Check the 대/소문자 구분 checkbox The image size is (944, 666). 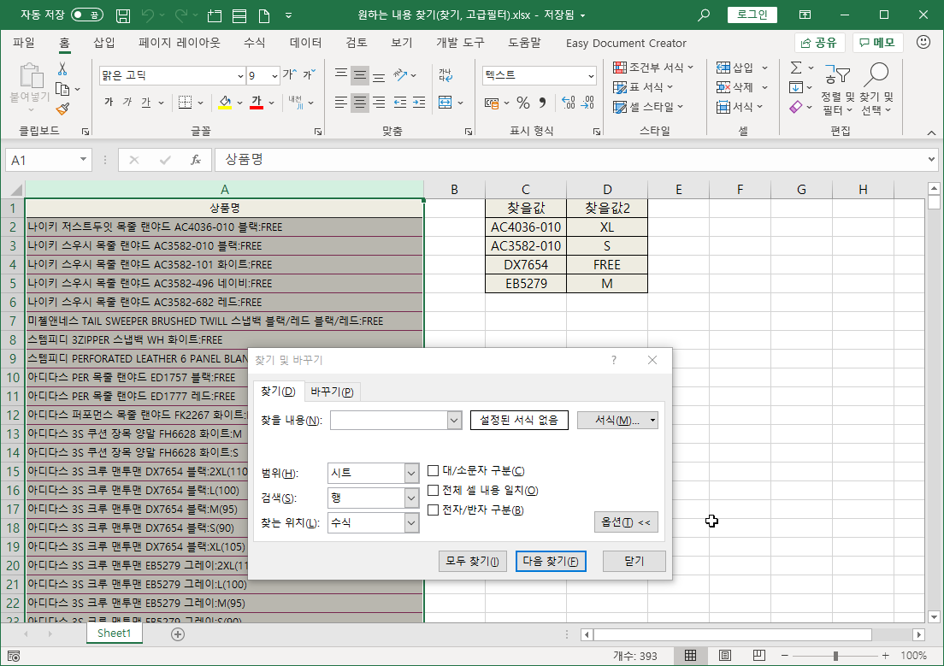point(433,471)
